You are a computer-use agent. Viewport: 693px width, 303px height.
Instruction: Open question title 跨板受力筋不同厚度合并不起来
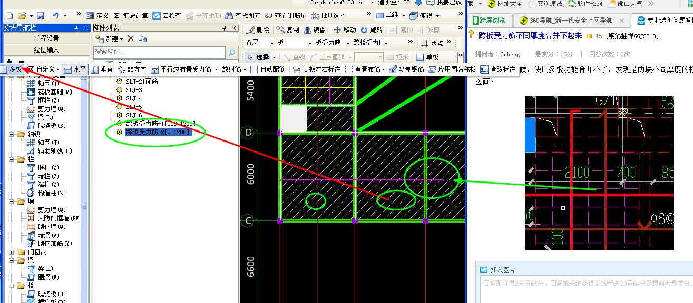530,36
